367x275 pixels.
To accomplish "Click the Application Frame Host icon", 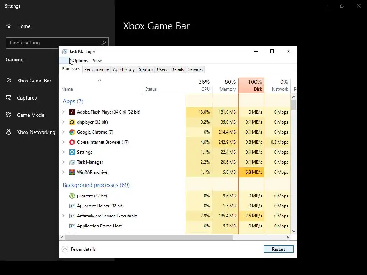I will pyautogui.click(x=72, y=226).
